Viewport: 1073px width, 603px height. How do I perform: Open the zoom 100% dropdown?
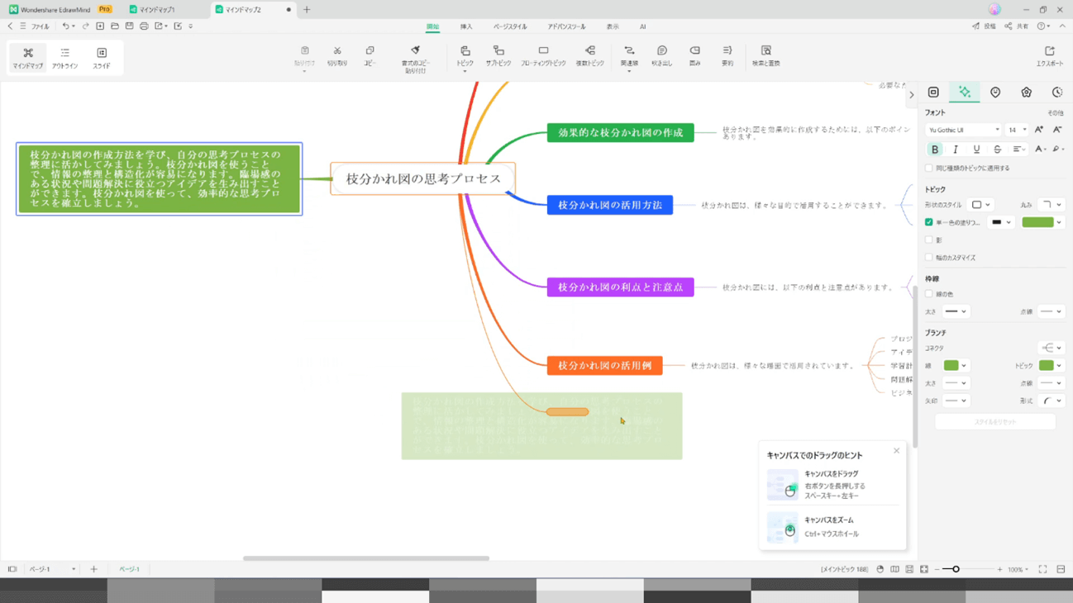[1018, 569]
